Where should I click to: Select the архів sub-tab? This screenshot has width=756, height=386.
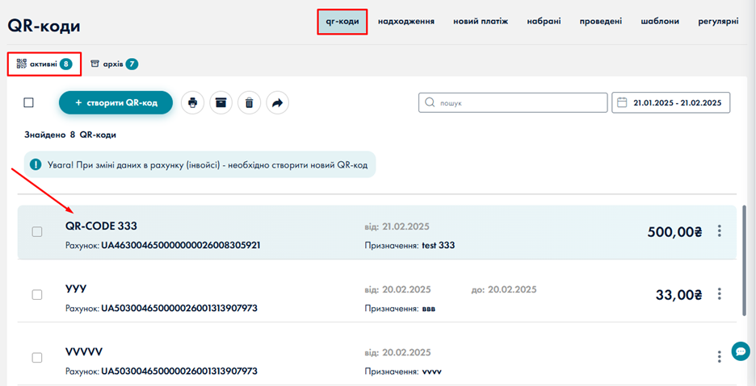click(x=114, y=64)
